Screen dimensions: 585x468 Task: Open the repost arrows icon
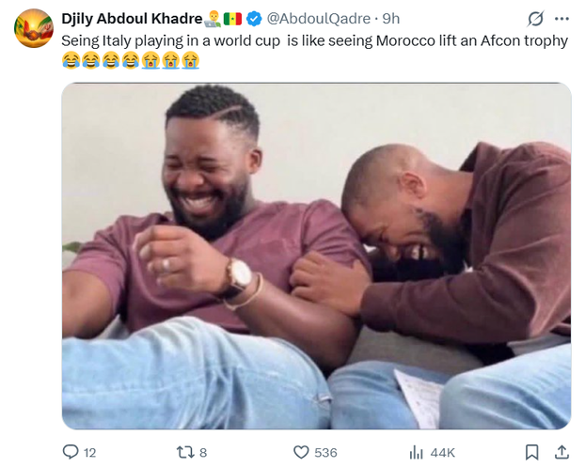point(185,452)
